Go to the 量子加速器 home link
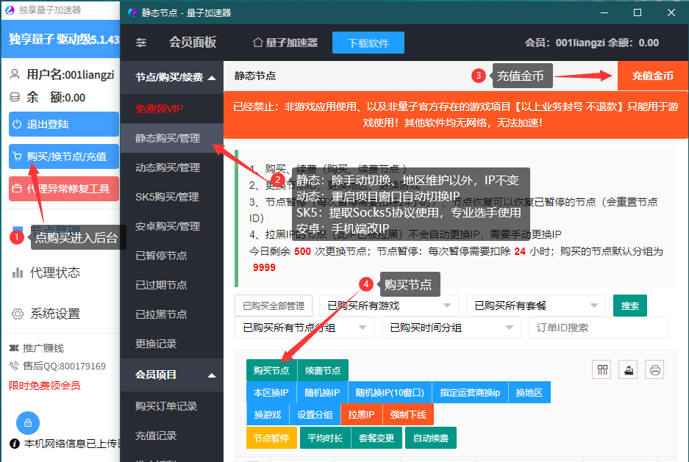Screen dimensions: 689x462 [x=285, y=43]
